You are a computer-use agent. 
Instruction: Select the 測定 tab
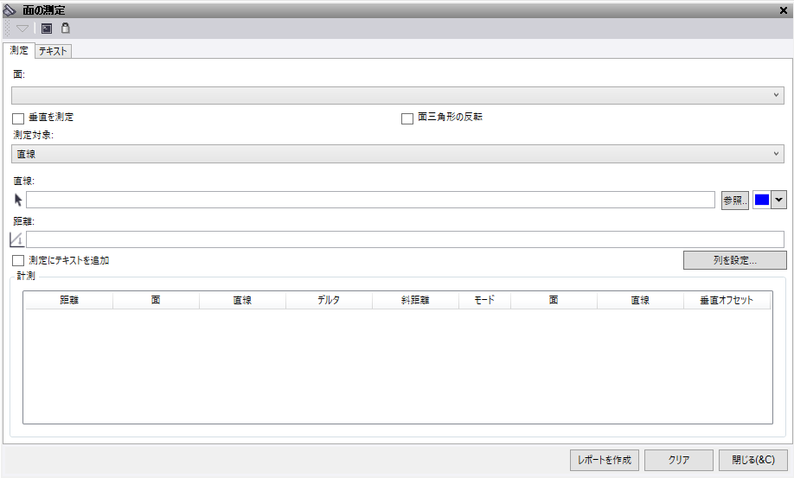(x=19, y=51)
